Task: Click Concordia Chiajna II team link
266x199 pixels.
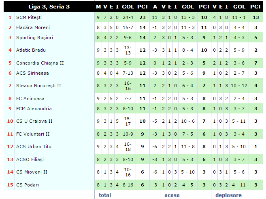Action: pos(40,63)
